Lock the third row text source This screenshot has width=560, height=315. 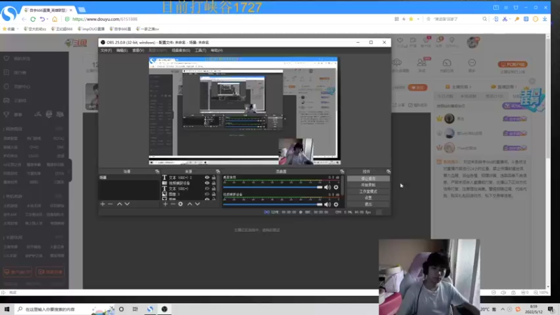point(213,188)
